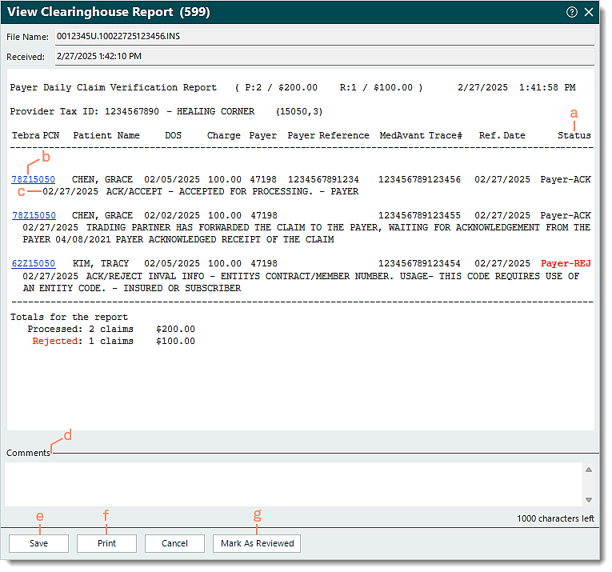Open claim 78Z15050 with DOS 02/02/2025

[34, 215]
